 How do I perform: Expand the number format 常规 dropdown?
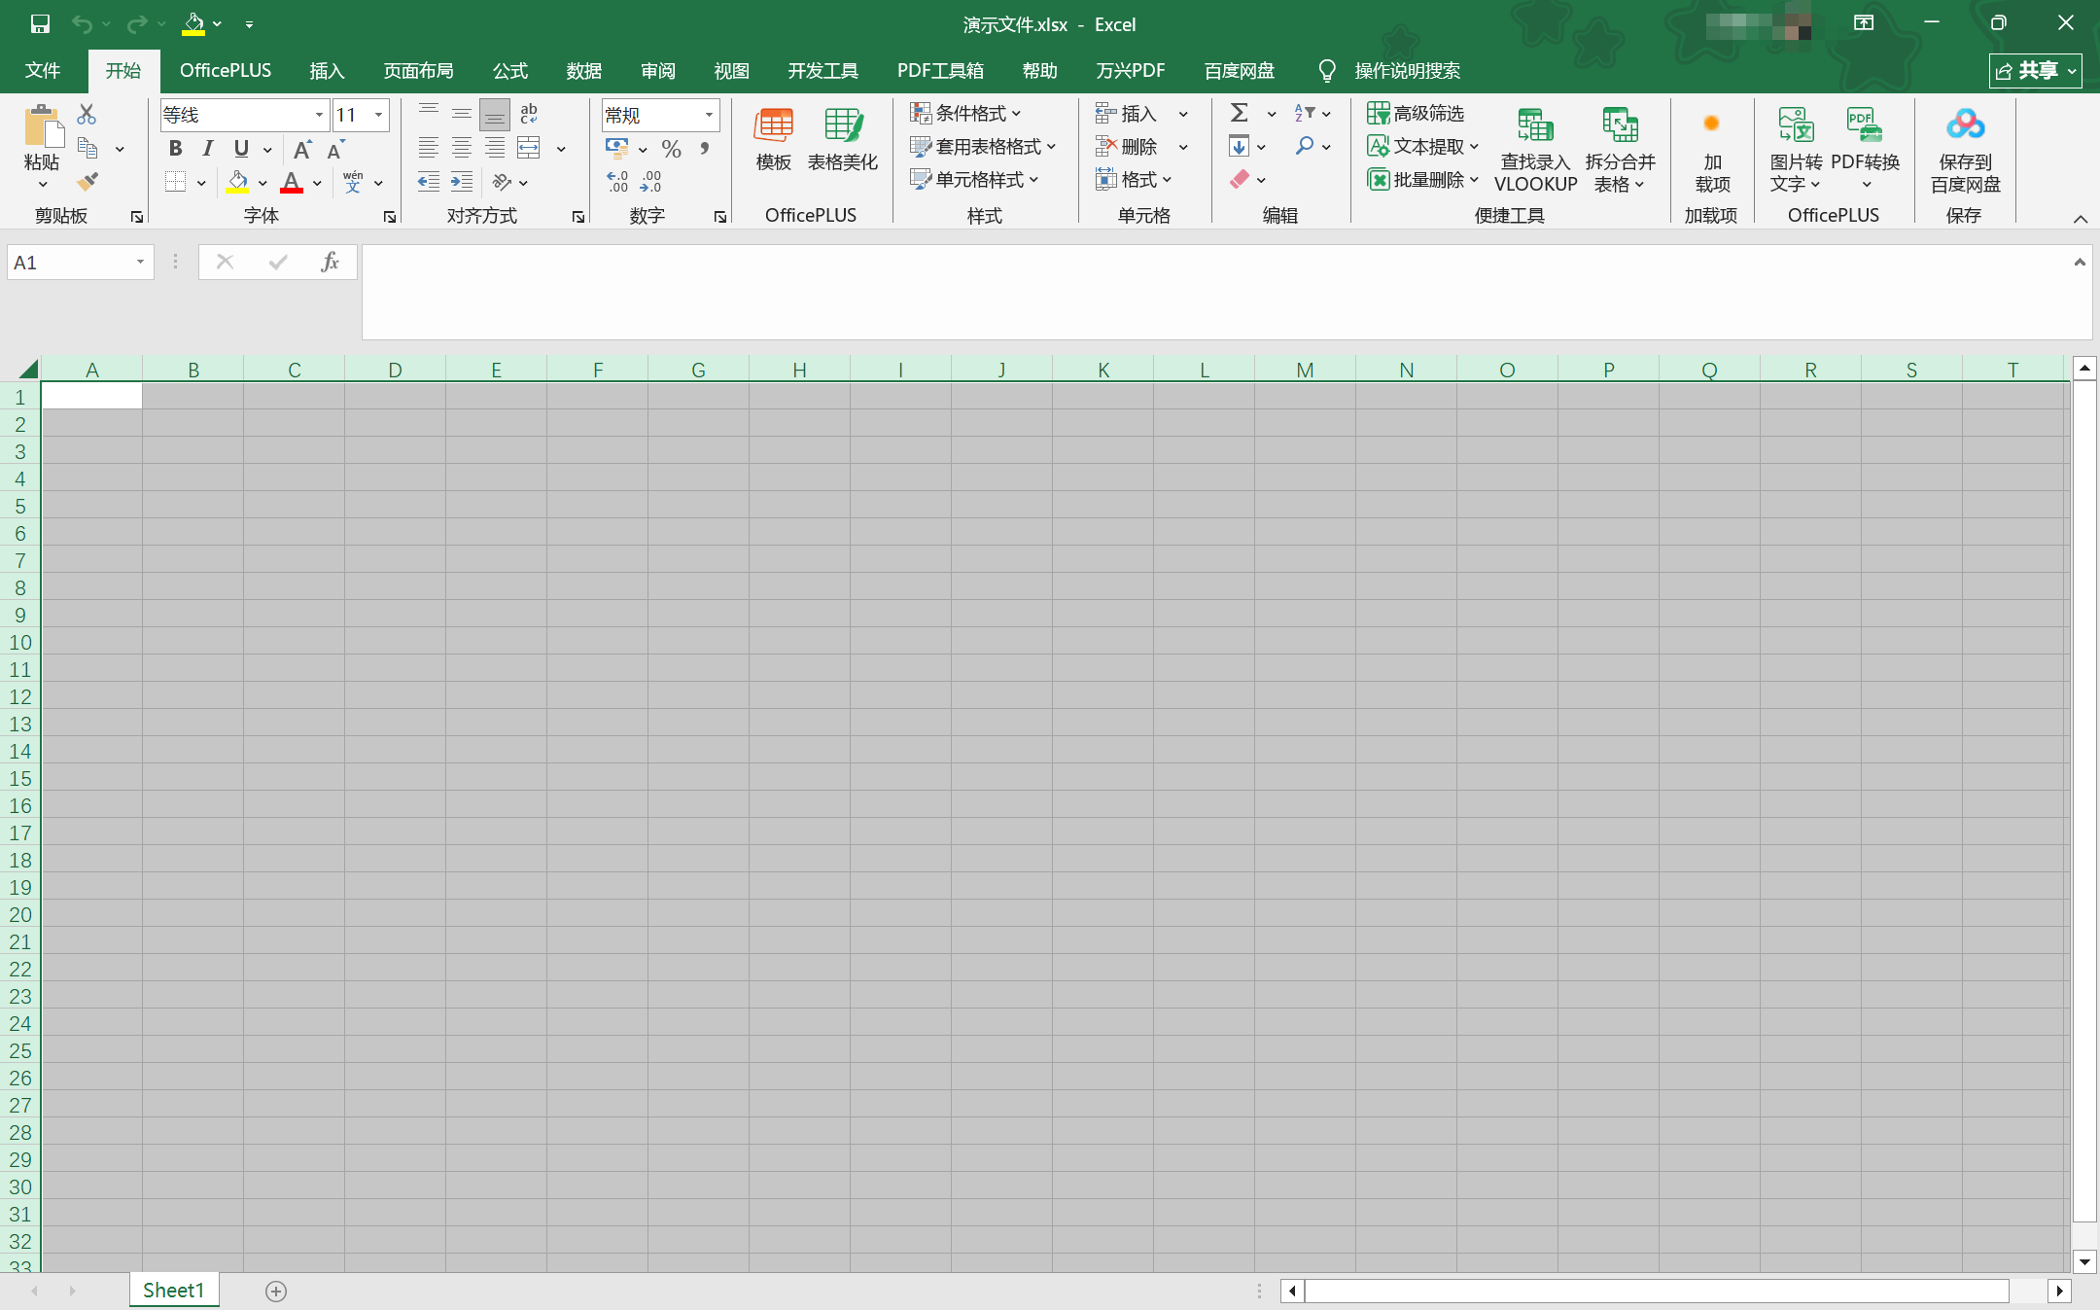pos(709,115)
